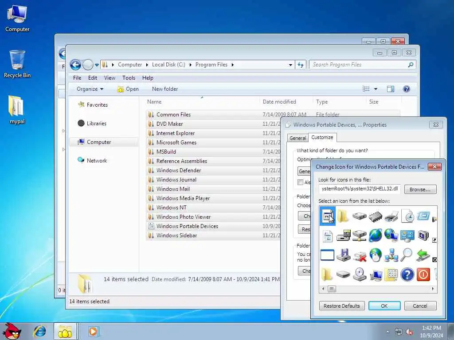Open the File menu
This screenshot has height=340, width=454.
(x=77, y=78)
